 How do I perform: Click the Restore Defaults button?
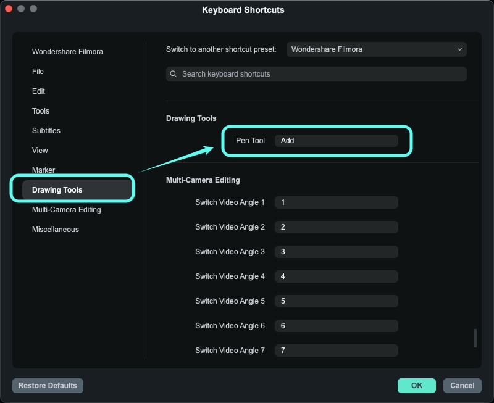point(48,385)
